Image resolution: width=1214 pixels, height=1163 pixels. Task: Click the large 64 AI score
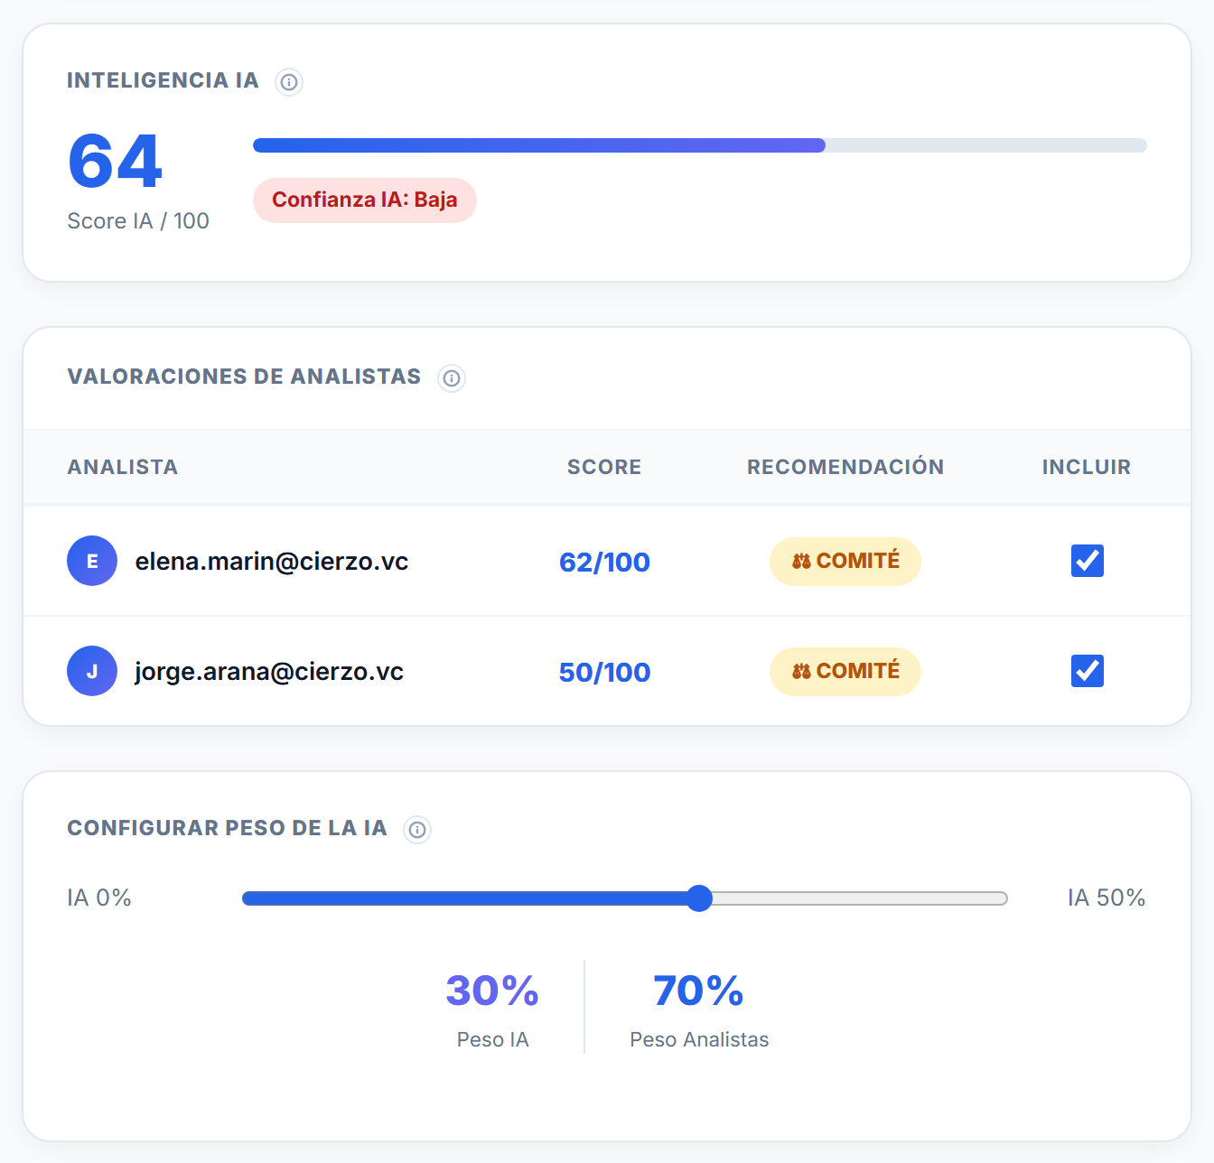click(116, 162)
